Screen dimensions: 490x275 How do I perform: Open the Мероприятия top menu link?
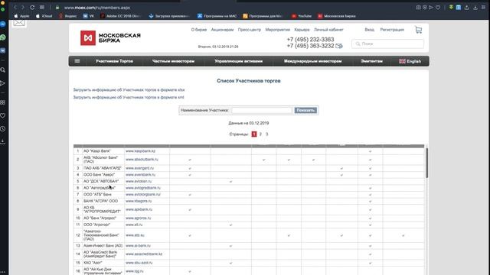pos(277,30)
